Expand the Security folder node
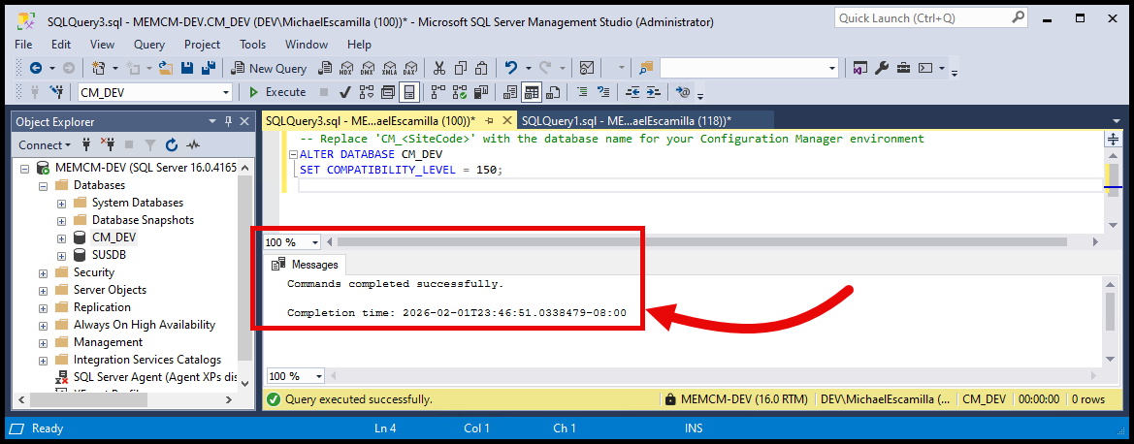The width and height of the screenshot is (1134, 444). [x=43, y=272]
